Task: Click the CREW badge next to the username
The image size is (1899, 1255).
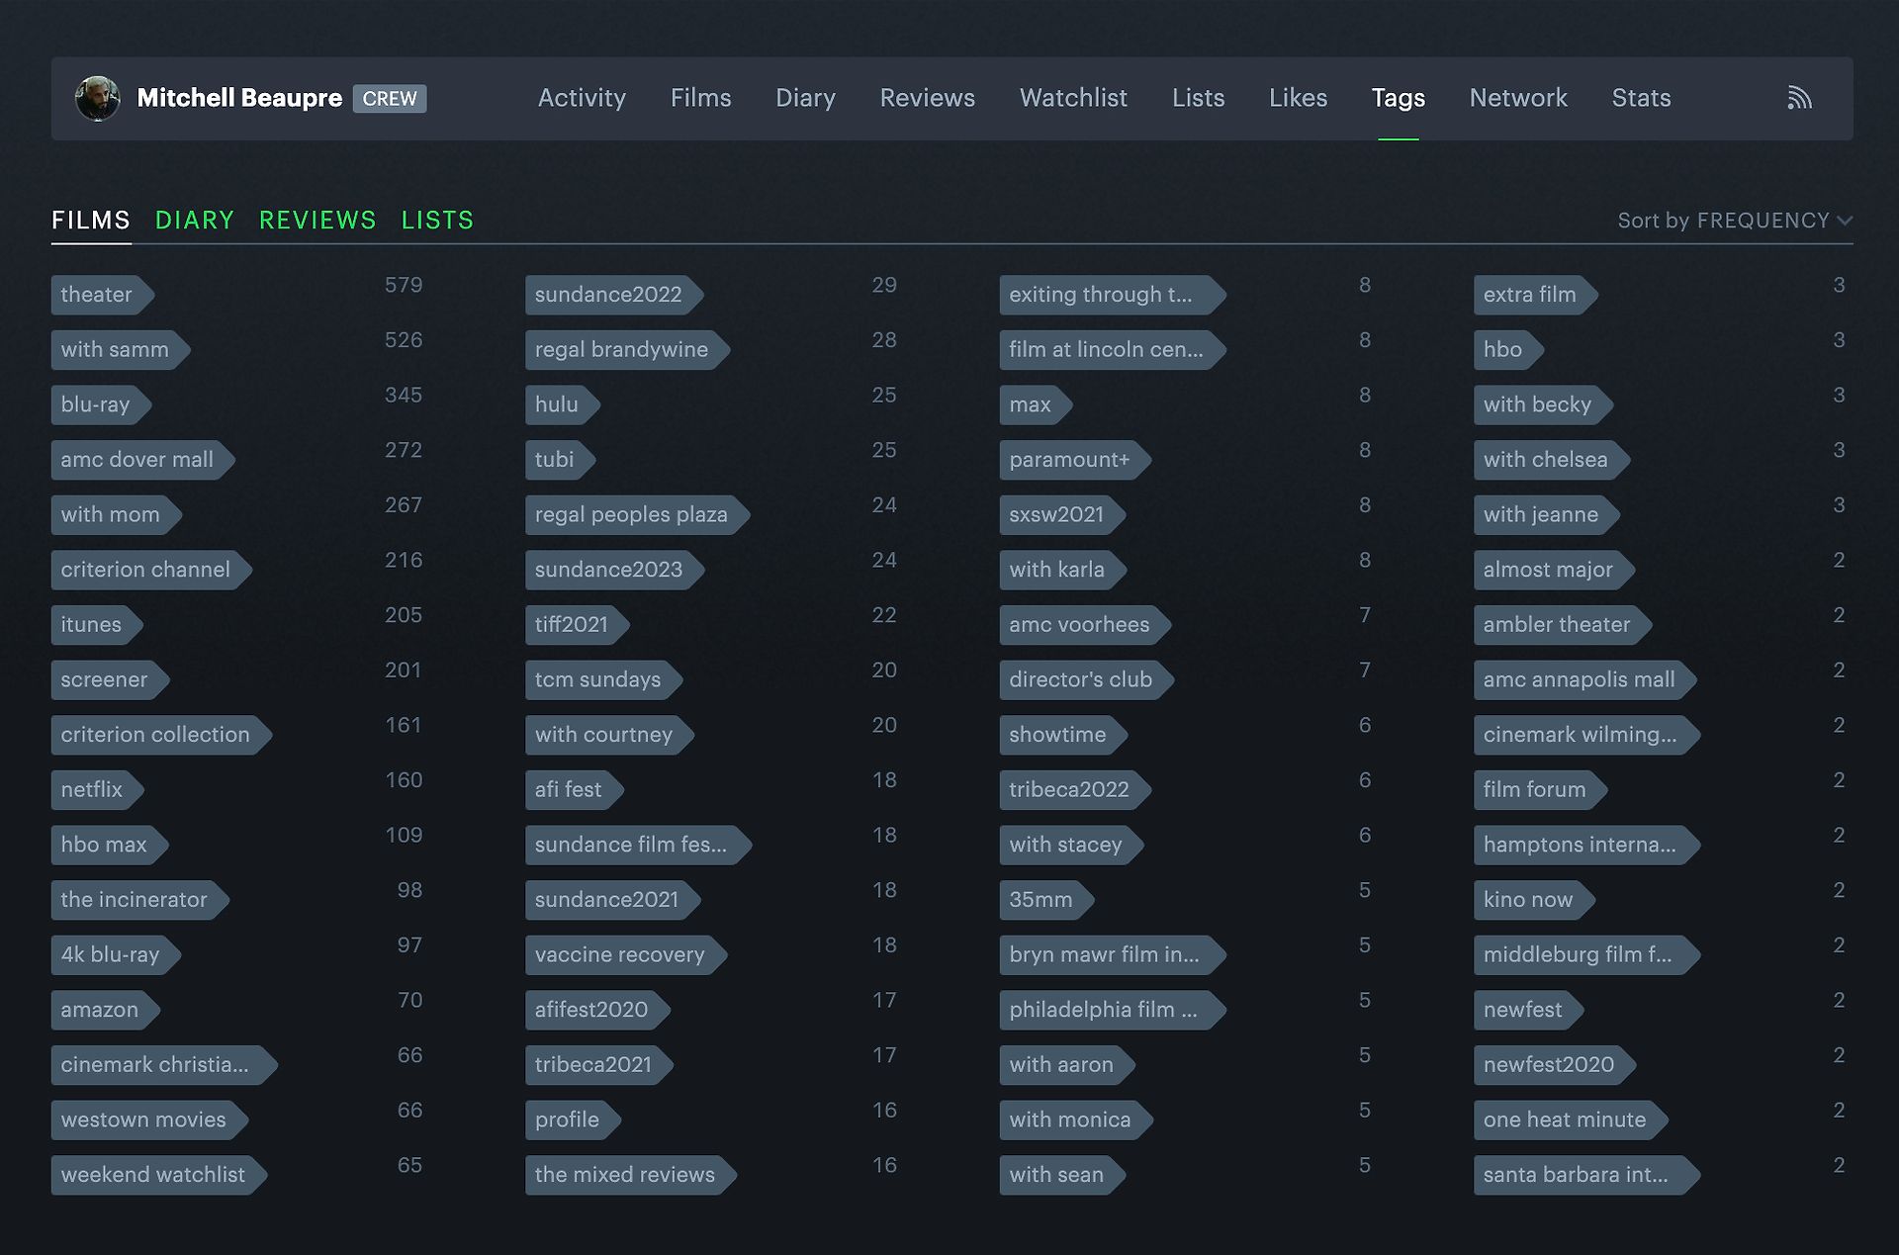Action: click(390, 99)
